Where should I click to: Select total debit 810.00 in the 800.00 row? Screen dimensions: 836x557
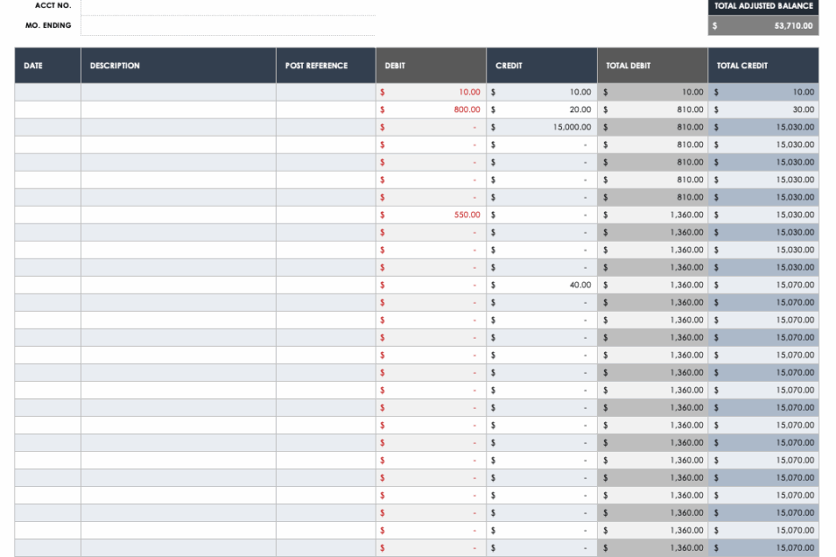pyautogui.click(x=653, y=110)
